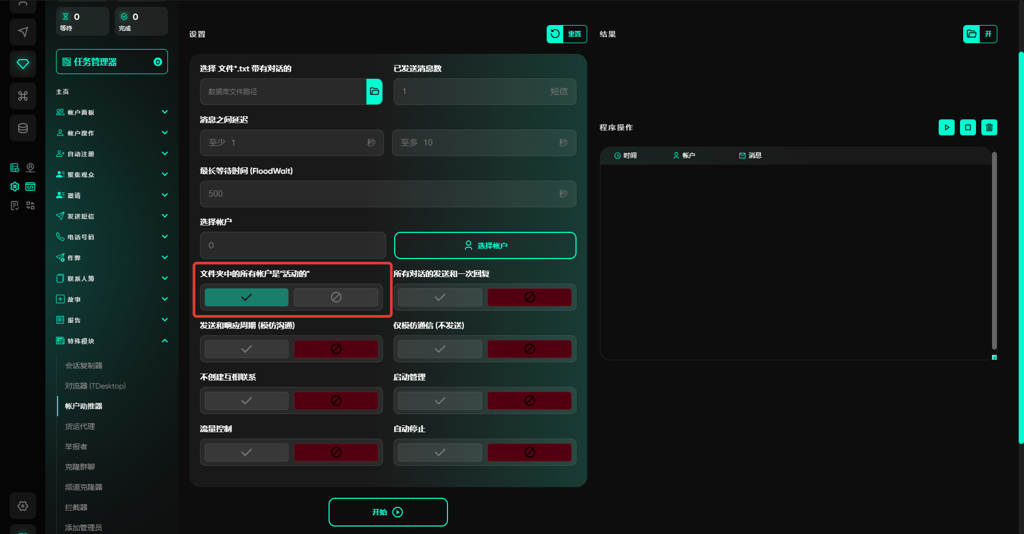The height and width of the screenshot is (534, 1024).
Task: Open 会话复制器 in special modules
Action: [x=84, y=366]
